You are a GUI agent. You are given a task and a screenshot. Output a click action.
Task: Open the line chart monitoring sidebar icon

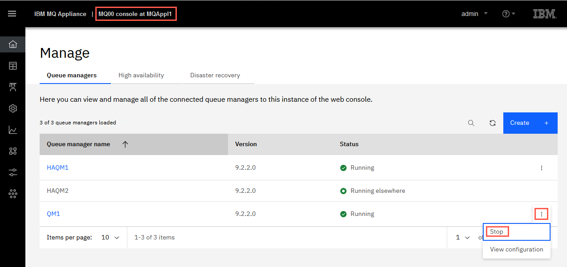click(12, 130)
